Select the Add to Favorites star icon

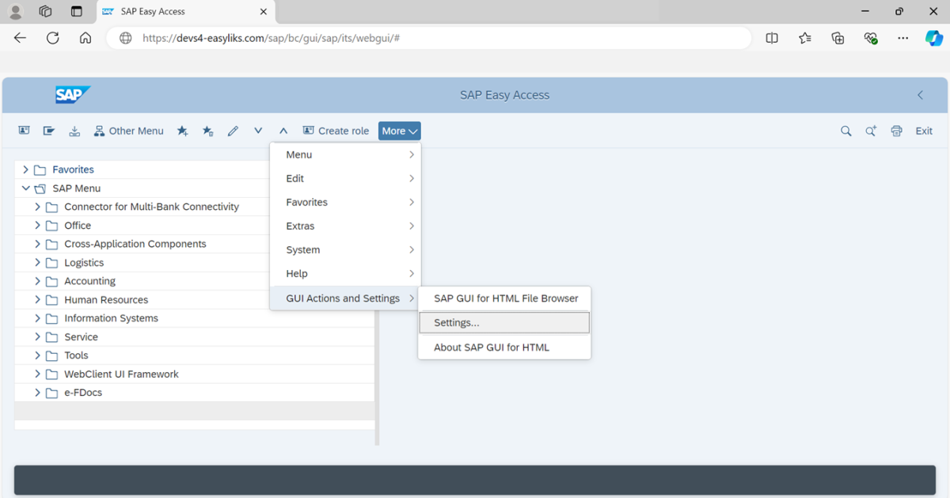(182, 131)
